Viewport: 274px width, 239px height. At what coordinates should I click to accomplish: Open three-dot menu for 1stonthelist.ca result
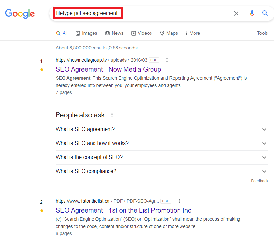179,201
